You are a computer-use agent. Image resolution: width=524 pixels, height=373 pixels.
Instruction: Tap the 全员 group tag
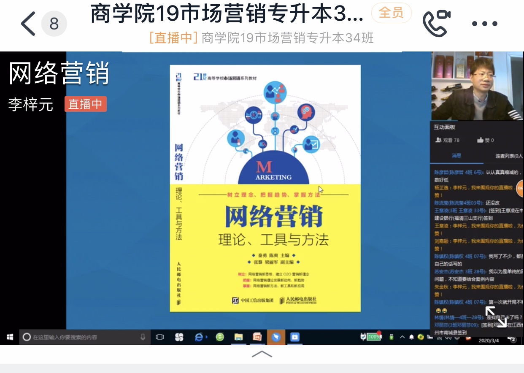coord(391,13)
